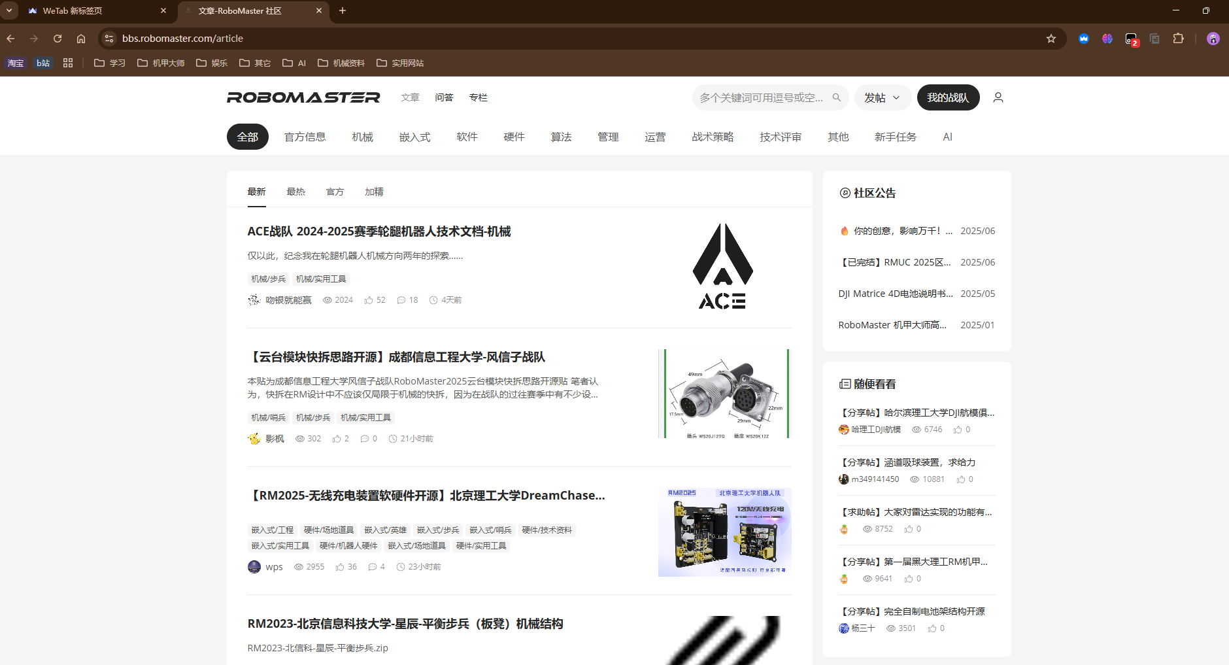Click the site info icon in address bar
This screenshot has height=665, width=1229.
point(109,39)
